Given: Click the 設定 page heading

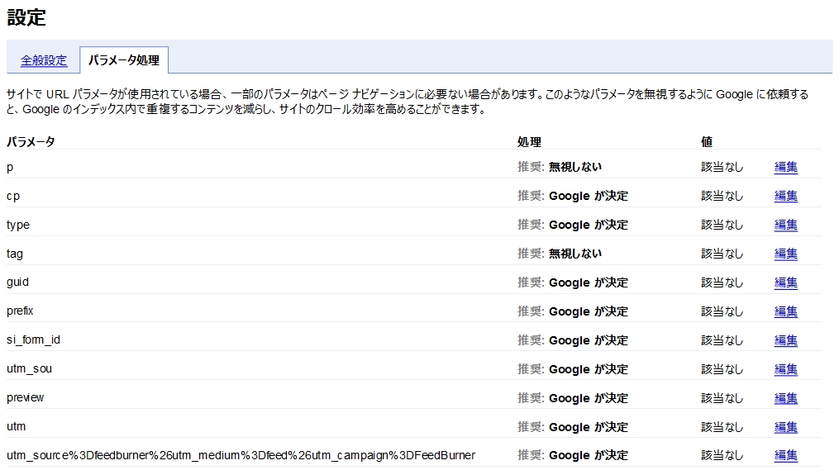Looking at the screenshot, I should pos(26,17).
